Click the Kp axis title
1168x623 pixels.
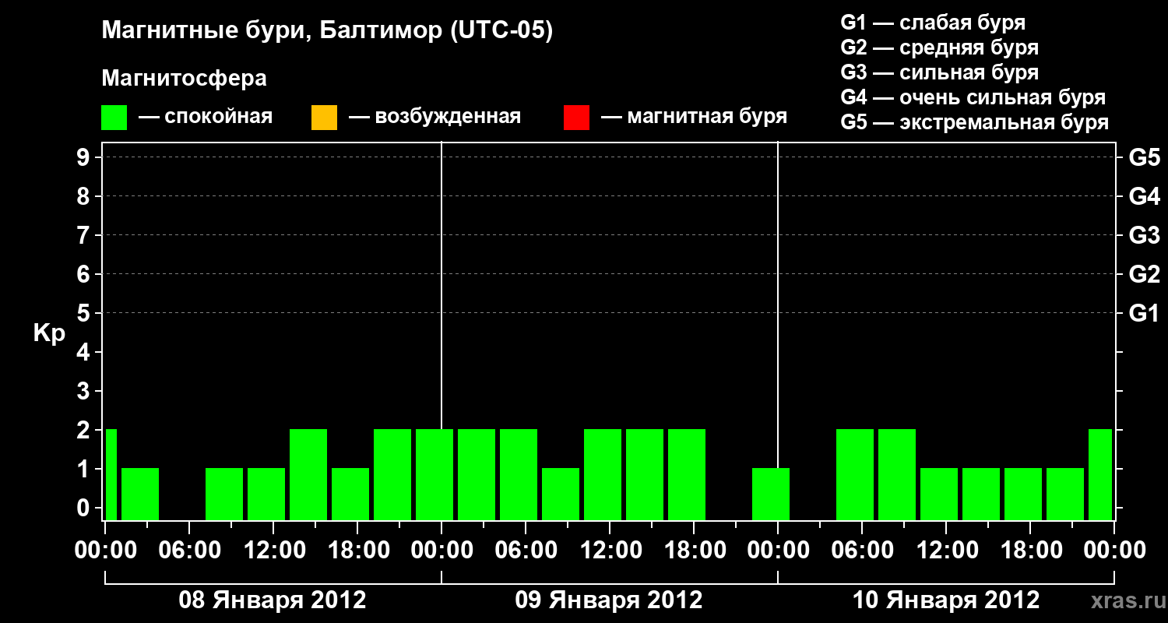pos(49,333)
